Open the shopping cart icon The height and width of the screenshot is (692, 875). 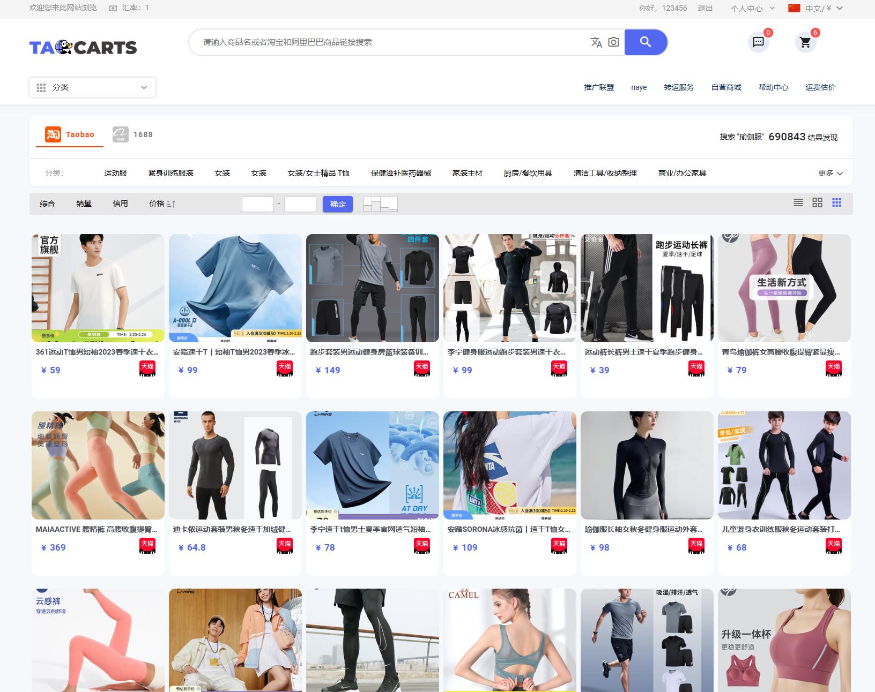pos(805,42)
